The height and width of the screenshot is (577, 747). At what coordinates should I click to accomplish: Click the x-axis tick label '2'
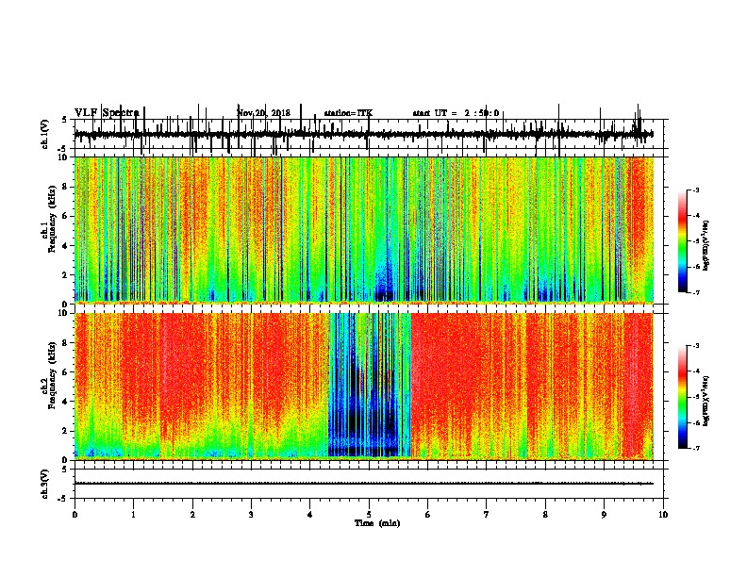[192, 515]
